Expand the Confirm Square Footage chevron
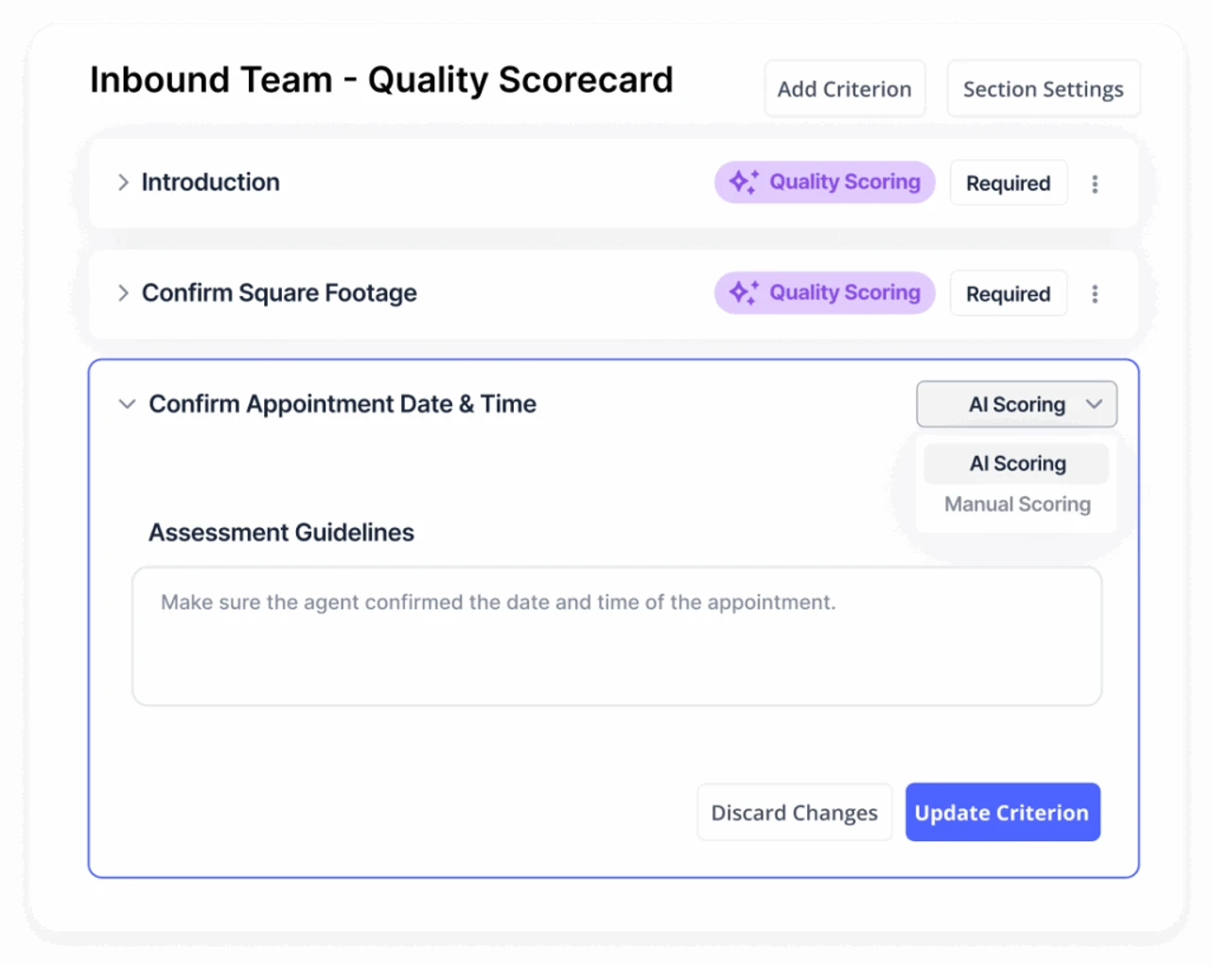 [123, 293]
